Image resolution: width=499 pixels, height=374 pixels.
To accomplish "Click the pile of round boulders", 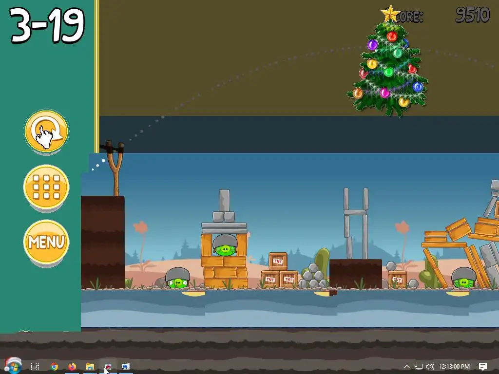I will click(x=313, y=277).
